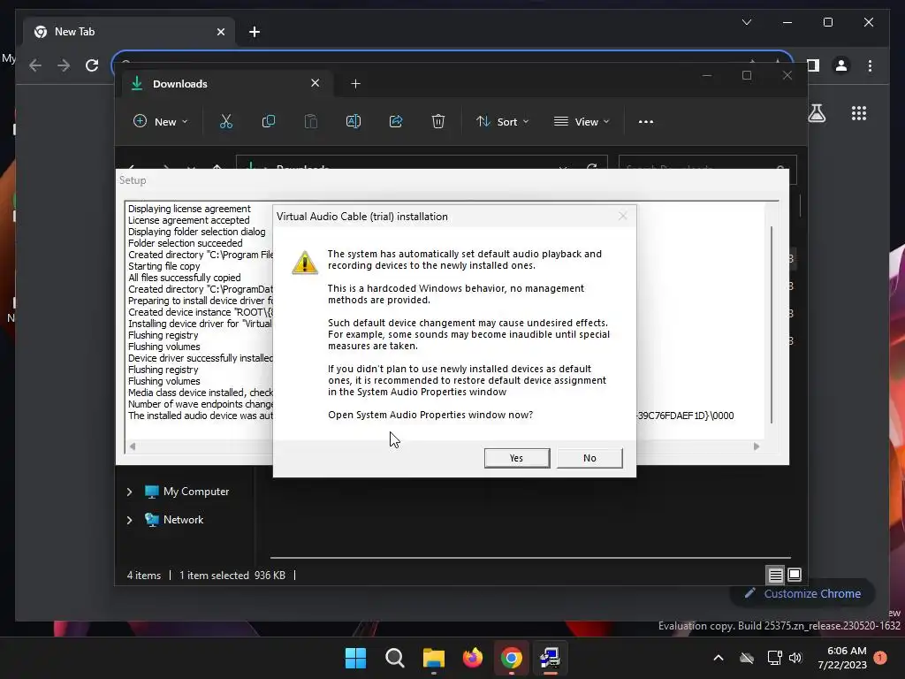Reload the page in Chrome
905x679 pixels.
point(92,65)
